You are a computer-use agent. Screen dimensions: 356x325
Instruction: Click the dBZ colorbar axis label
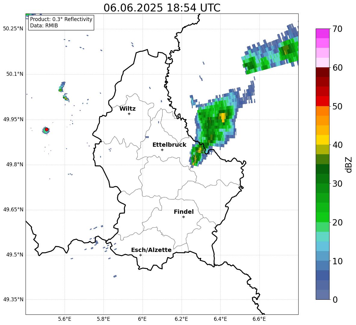(348, 164)
